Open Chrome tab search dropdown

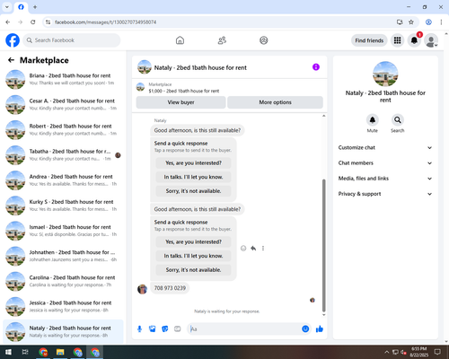[x=7, y=7]
